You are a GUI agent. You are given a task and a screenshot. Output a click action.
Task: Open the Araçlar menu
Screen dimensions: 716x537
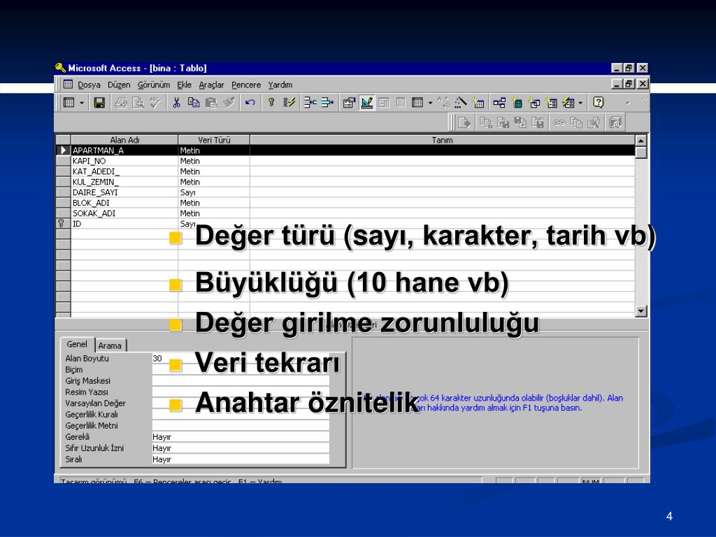pyautogui.click(x=211, y=85)
